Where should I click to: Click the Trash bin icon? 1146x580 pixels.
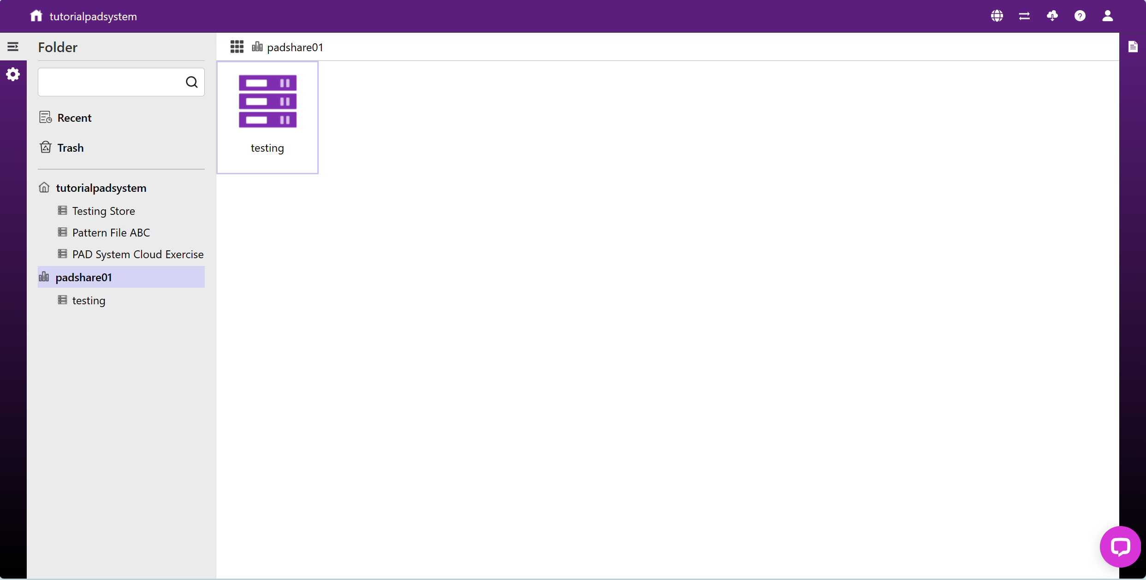tap(46, 147)
